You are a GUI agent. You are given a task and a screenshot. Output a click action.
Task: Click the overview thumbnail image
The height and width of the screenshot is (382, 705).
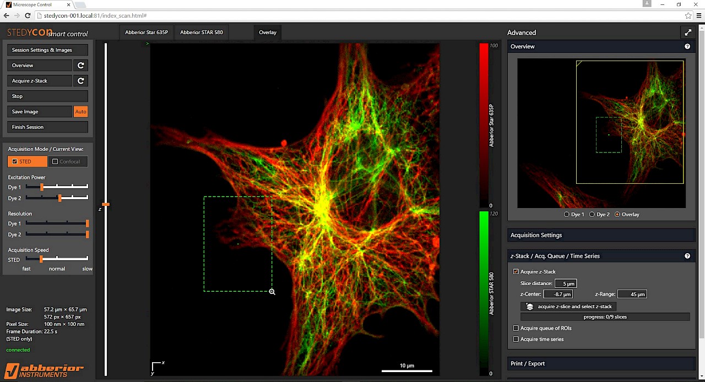pos(601,133)
